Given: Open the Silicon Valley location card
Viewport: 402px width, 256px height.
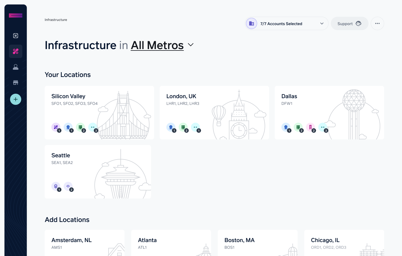Looking at the screenshot, I should [x=99, y=113].
